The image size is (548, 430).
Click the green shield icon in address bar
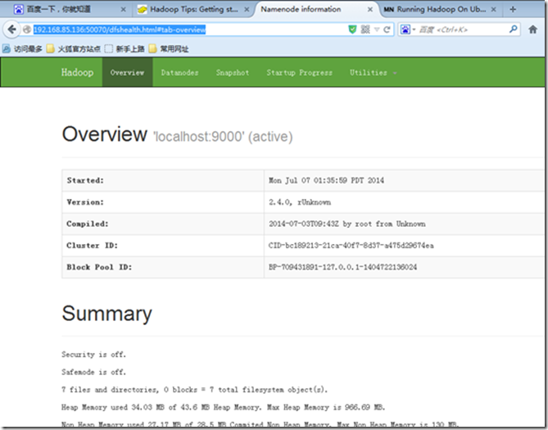tap(352, 29)
